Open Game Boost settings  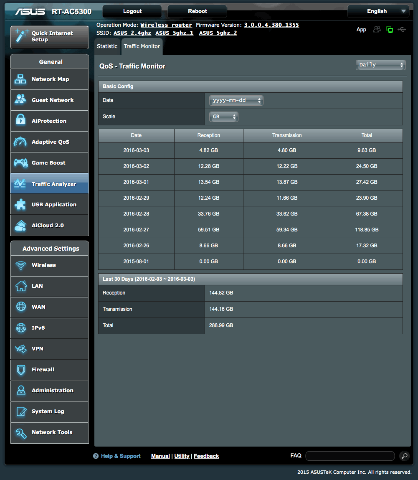49,163
